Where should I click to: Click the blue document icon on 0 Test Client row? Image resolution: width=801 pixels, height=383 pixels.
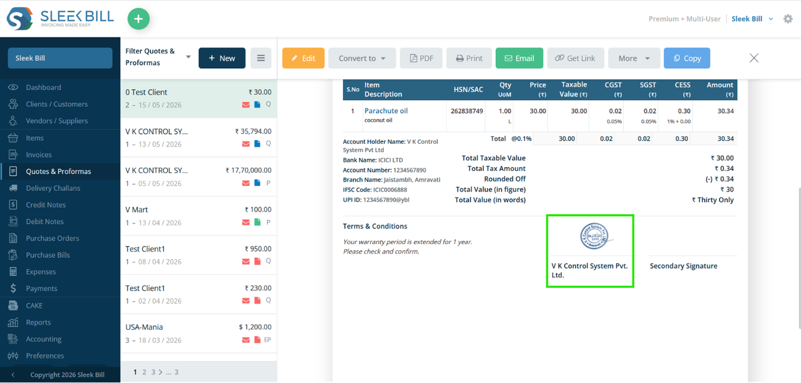(x=257, y=105)
